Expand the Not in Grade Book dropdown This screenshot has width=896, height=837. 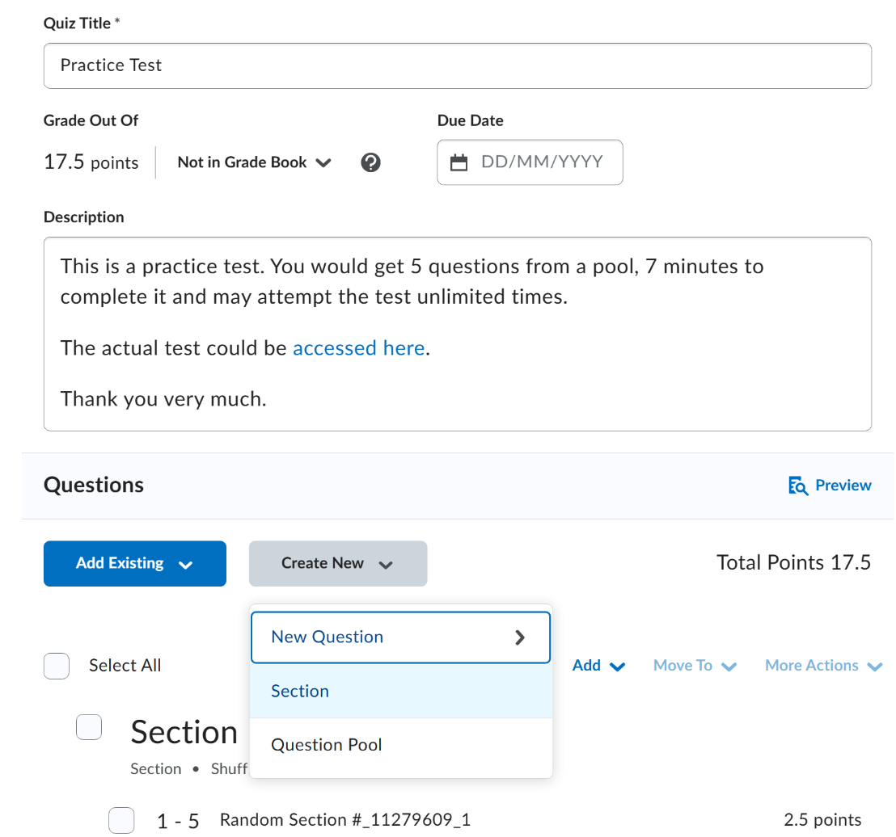254,162
